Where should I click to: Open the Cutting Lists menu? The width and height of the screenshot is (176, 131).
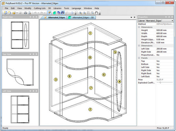[x=39, y=8]
